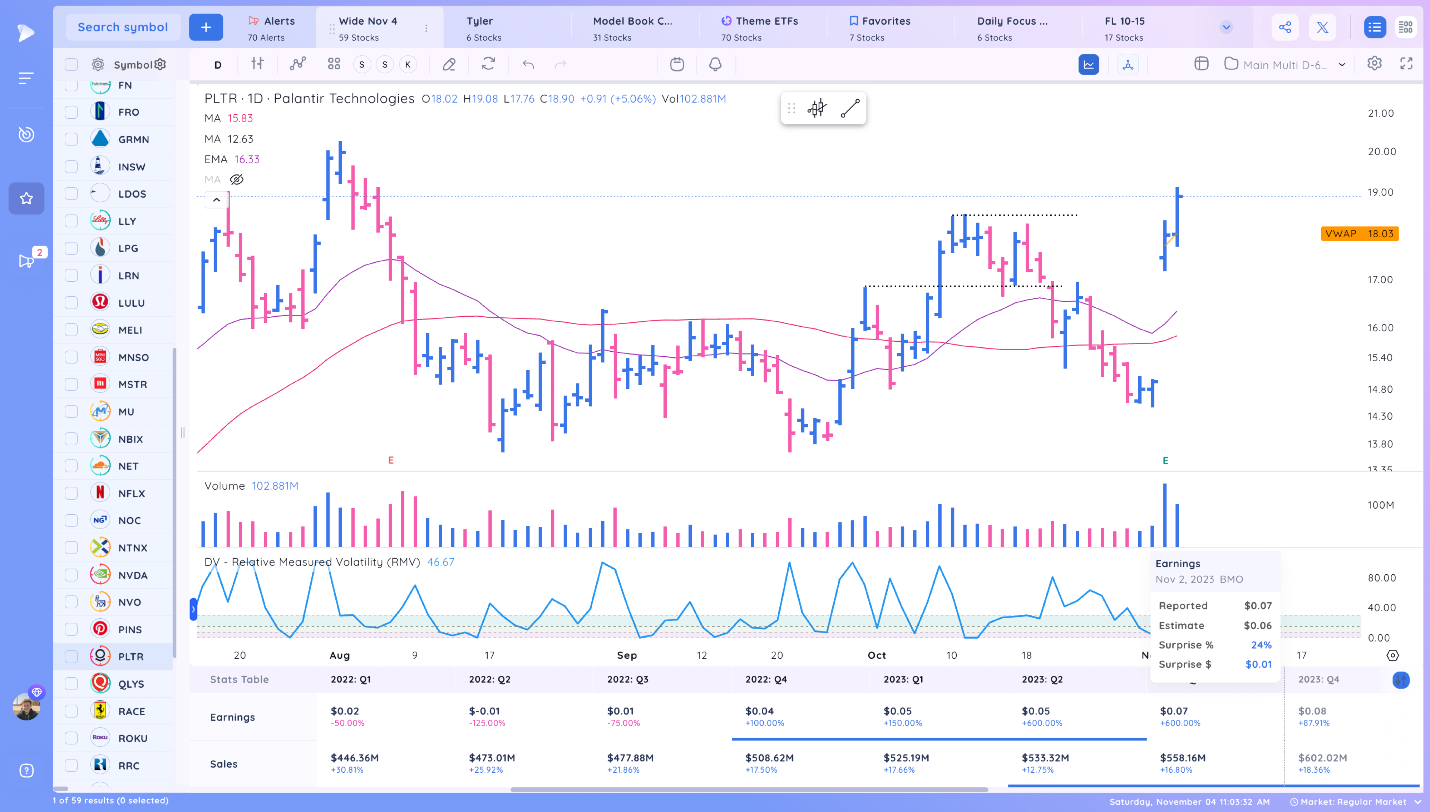
Task: Check the ROKU row checkbox
Action: click(x=71, y=738)
